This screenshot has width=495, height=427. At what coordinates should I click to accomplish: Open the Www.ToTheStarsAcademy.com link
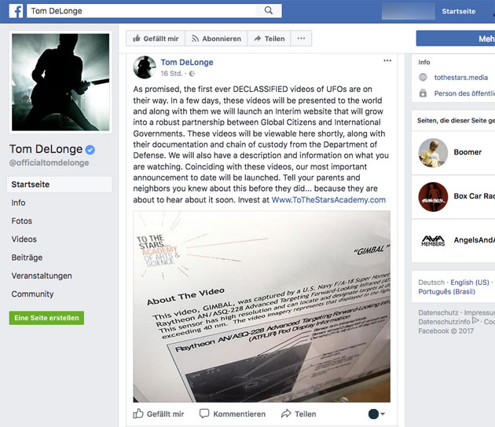328,199
